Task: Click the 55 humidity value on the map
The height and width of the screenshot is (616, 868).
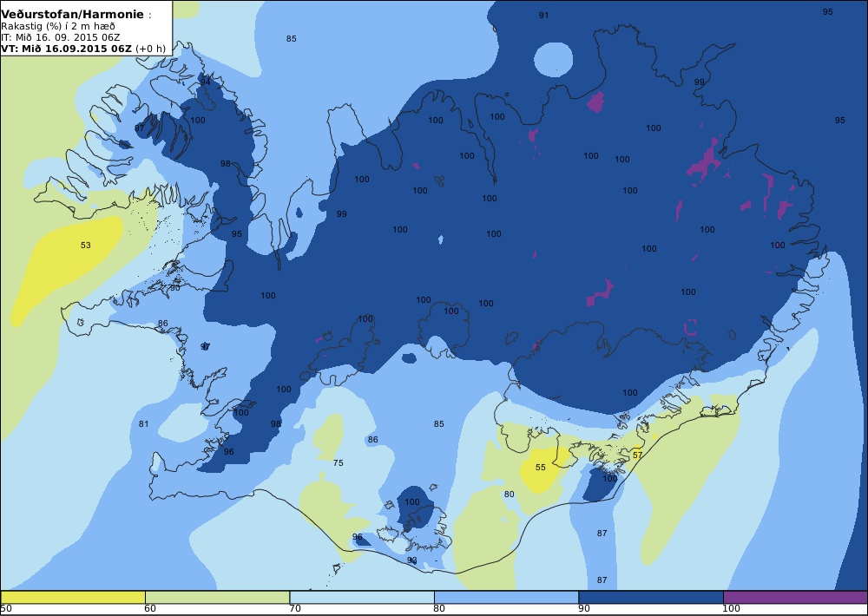Action: [540, 467]
